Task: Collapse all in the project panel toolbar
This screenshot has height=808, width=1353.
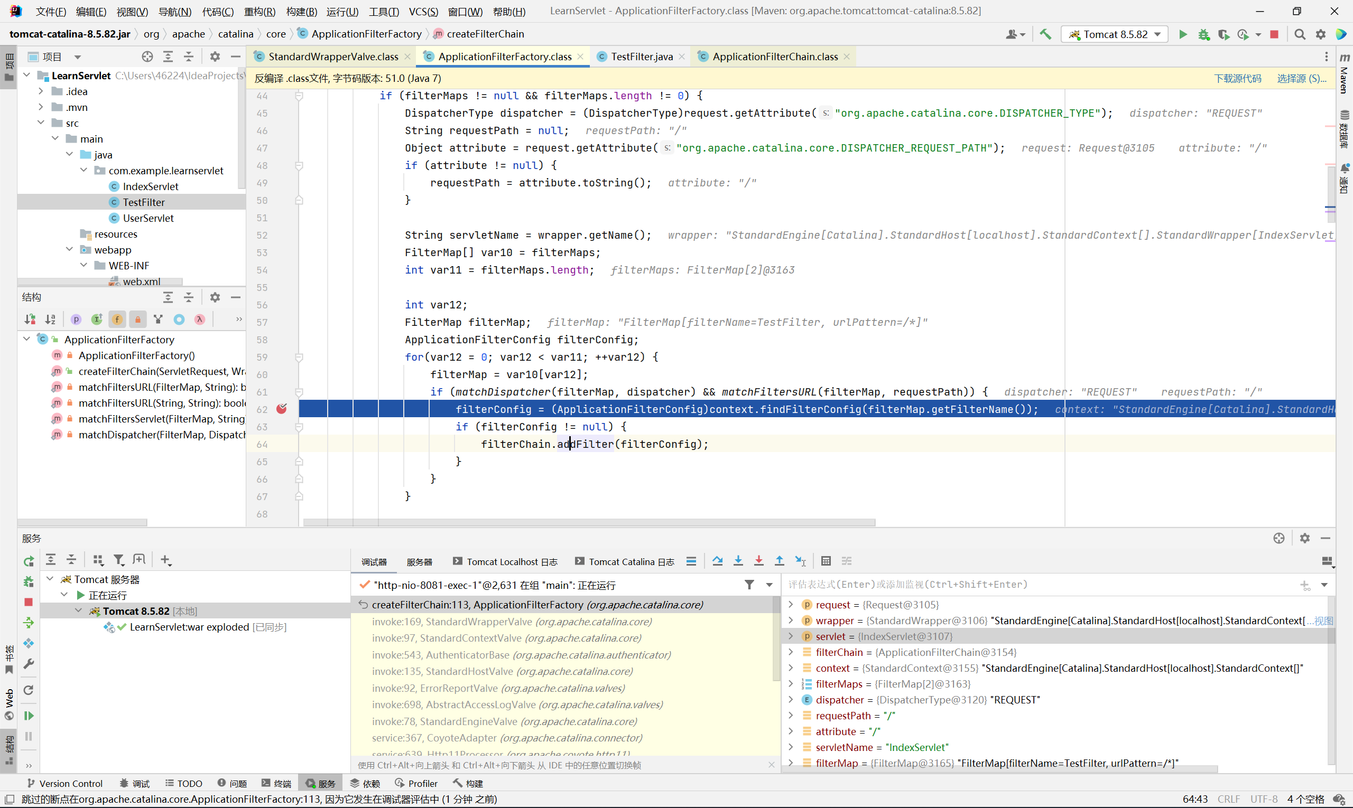Action: [x=189, y=57]
